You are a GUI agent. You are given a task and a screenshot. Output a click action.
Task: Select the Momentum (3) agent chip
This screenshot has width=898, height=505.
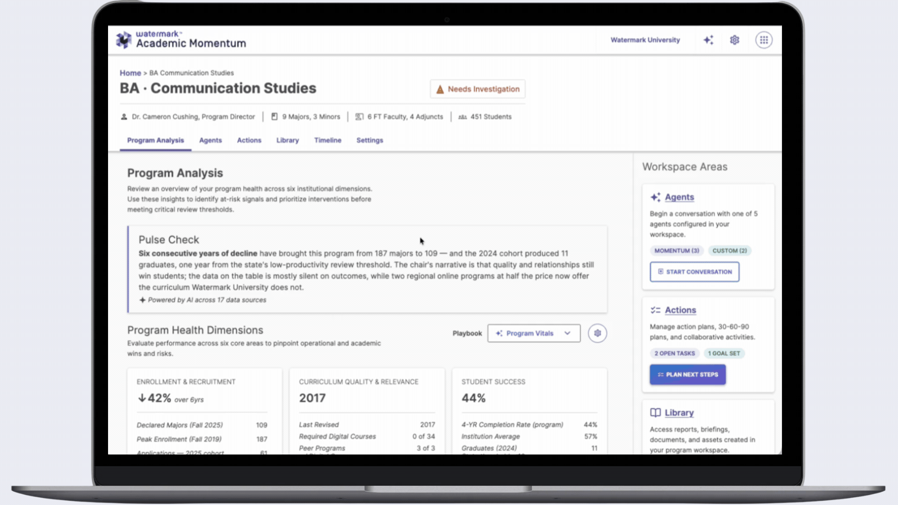(x=676, y=251)
